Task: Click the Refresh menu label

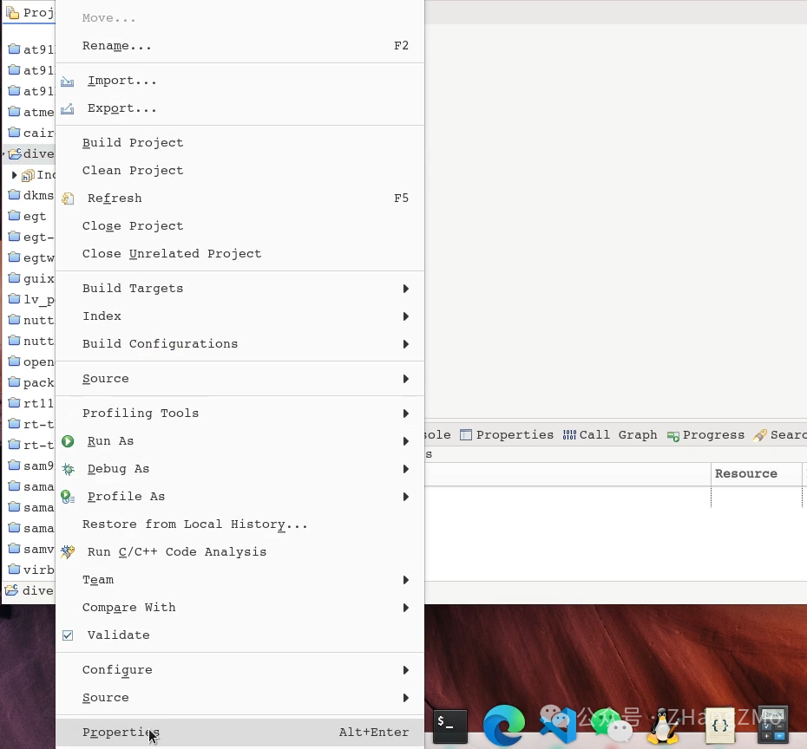Action: [x=115, y=199]
